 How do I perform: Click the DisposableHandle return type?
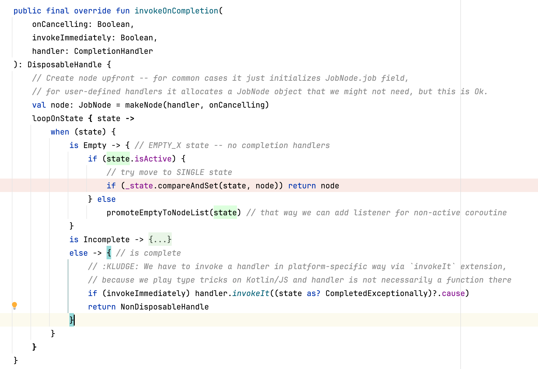[64, 65]
